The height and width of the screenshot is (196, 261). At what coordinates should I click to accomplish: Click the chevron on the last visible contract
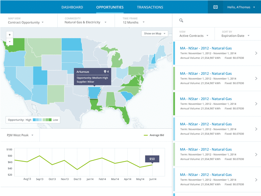click(256, 180)
